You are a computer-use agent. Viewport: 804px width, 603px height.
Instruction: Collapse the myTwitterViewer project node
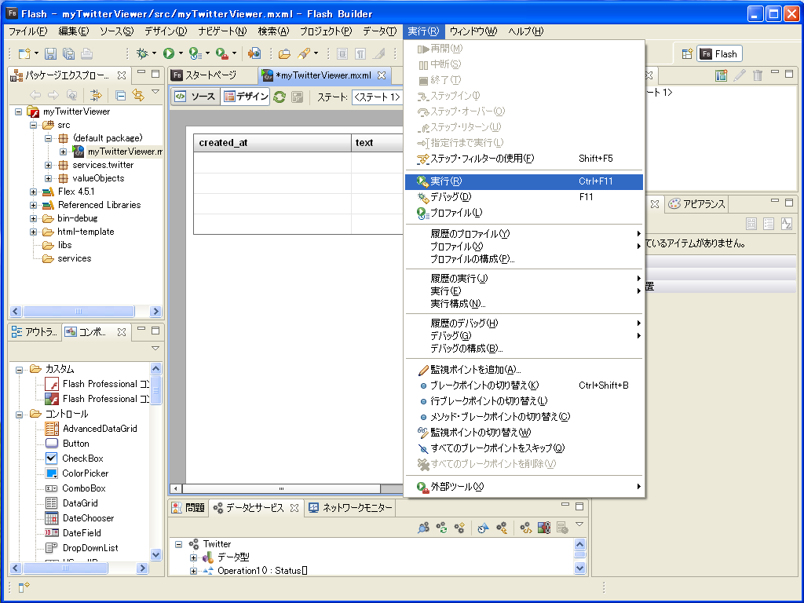coord(19,111)
